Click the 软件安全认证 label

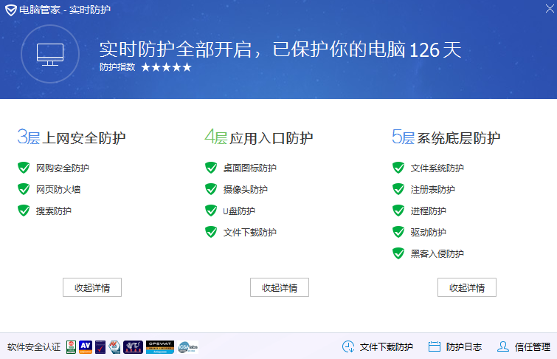(x=34, y=347)
